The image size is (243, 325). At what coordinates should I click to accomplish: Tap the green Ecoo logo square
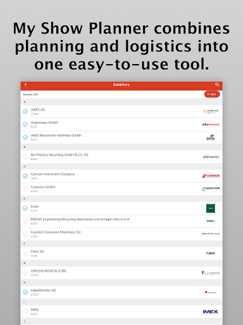(211, 208)
